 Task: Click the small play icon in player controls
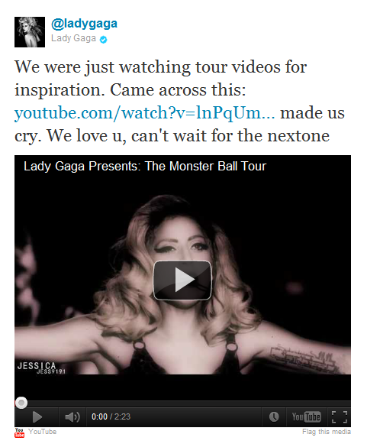[x=37, y=416]
